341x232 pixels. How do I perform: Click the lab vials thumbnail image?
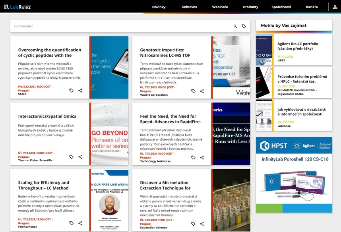pyautogui.click(x=231, y=200)
